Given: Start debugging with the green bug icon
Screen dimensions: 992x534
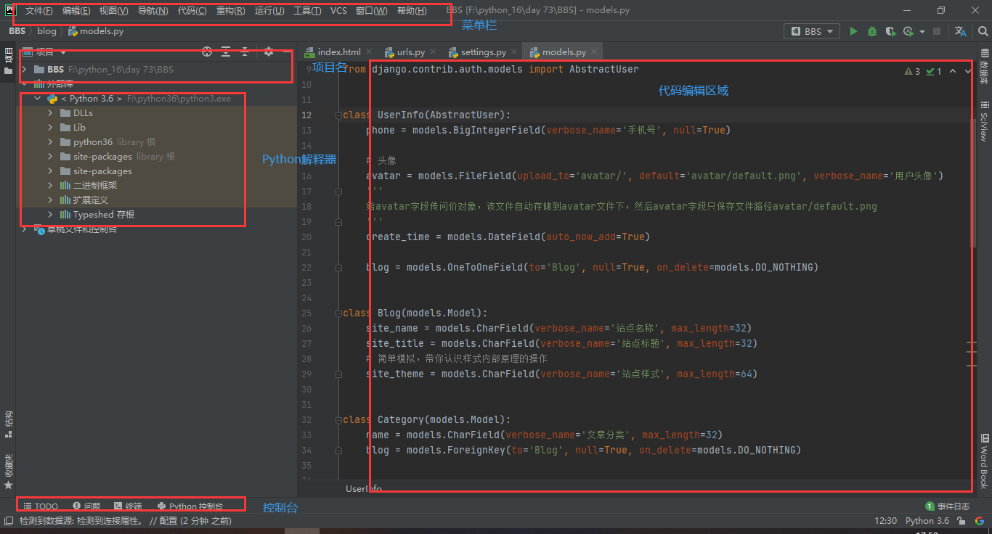Looking at the screenshot, I should pyautogui.click(x=872, y=31).
